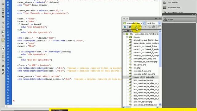
Task: Click the Select Parent Tag icon
Action: point(3,23)
